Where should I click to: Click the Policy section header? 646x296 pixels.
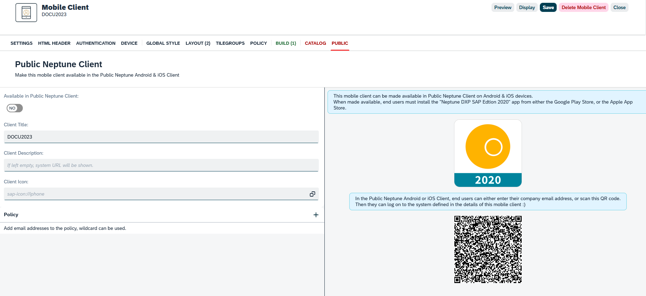coord(162,214)
